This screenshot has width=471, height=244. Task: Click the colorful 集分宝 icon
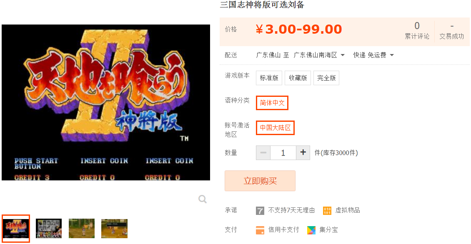tap(311, 230)
